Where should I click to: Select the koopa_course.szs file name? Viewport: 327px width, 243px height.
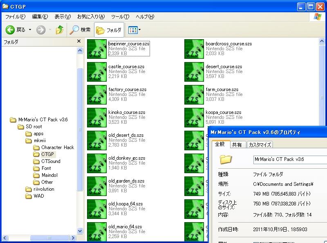pos(223,112)
